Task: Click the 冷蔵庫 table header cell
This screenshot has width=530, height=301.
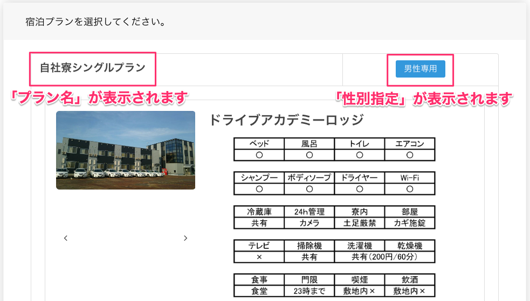Action: pos(259,212)
